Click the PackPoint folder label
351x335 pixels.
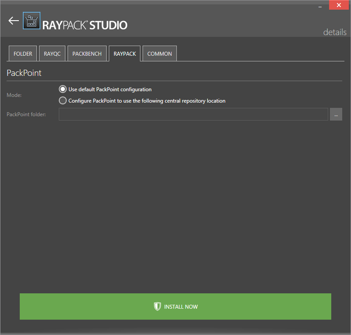(x=26, y=114)
